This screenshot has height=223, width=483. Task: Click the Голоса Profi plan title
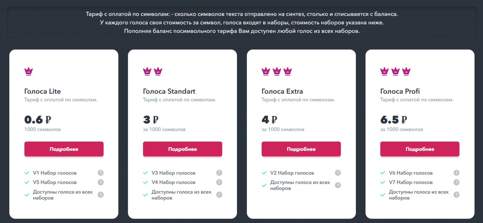click(400, 91)
